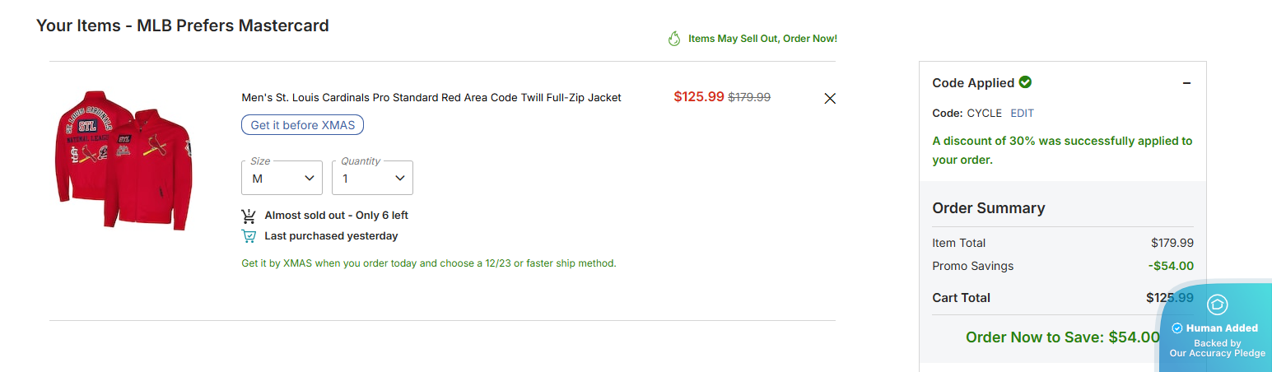Click the cart icon next to Almost sold out

click(249, 216)
